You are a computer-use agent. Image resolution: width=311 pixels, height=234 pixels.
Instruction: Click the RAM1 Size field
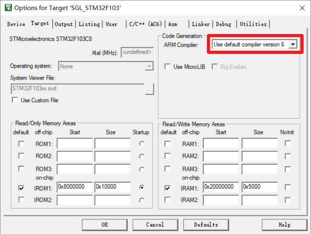tap(260, 144)
